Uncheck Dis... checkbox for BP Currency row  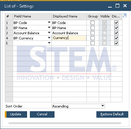point(116,38)
